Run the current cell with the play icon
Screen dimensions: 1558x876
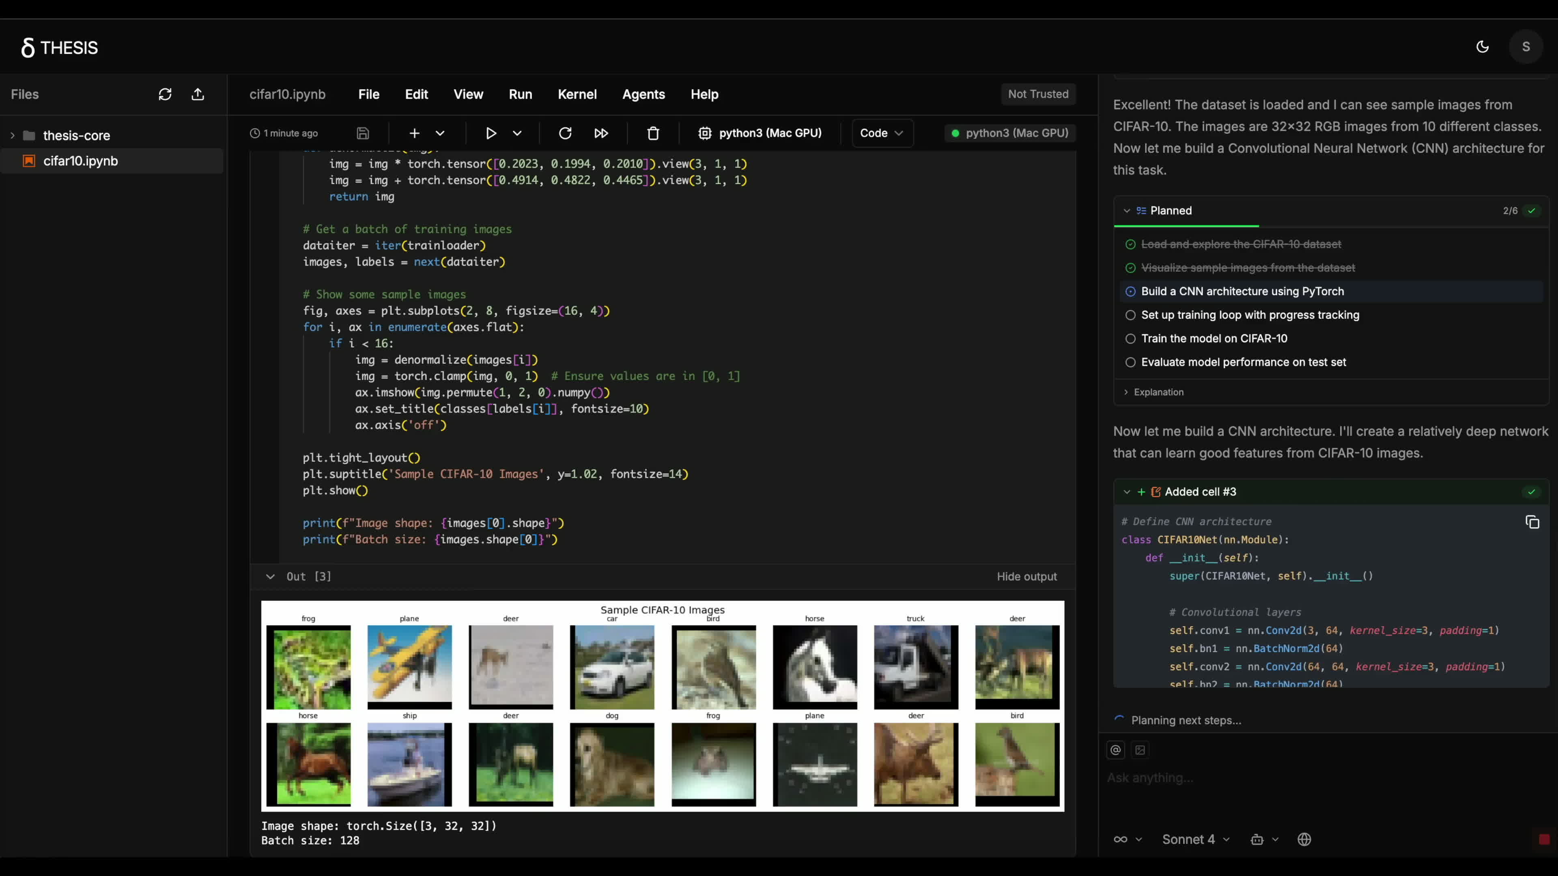(x=491, y=133)
